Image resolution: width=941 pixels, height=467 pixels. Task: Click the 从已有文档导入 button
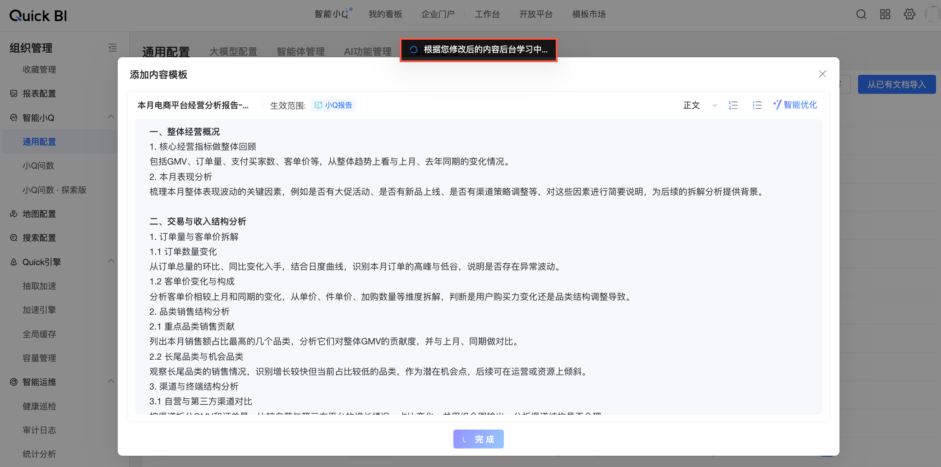pos(896,84)
